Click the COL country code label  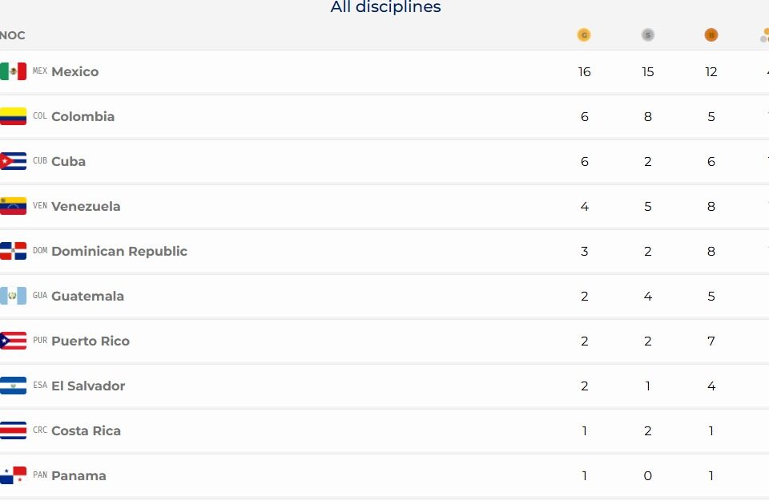(x=40, y=115)
